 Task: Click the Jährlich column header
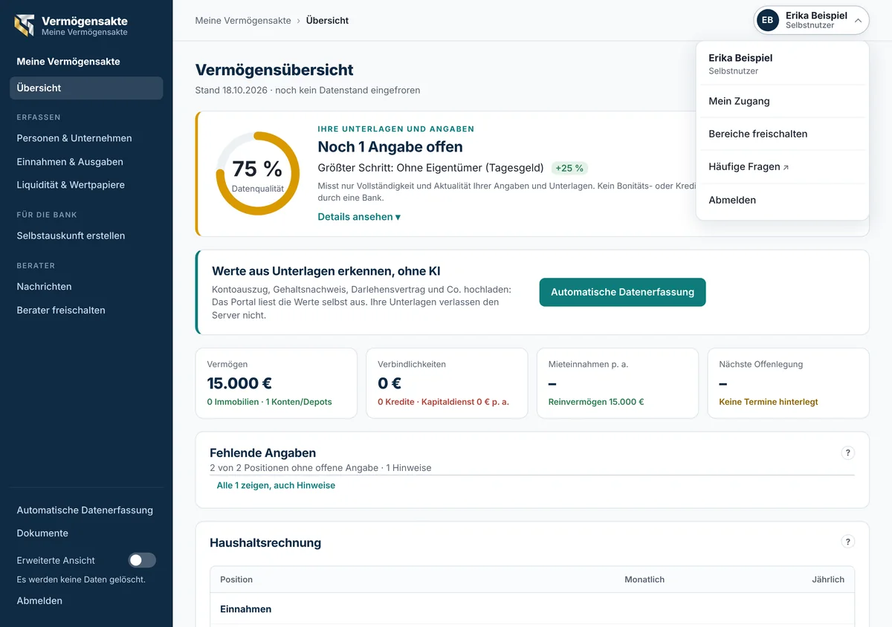tap(828, 579)
